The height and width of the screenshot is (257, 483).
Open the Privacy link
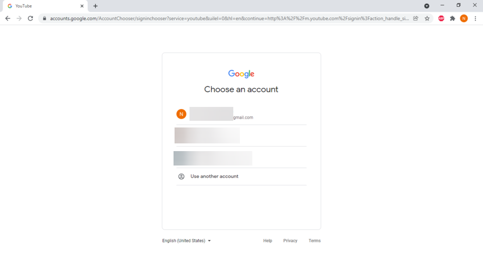pyautogui.click(x=290, y=241)
